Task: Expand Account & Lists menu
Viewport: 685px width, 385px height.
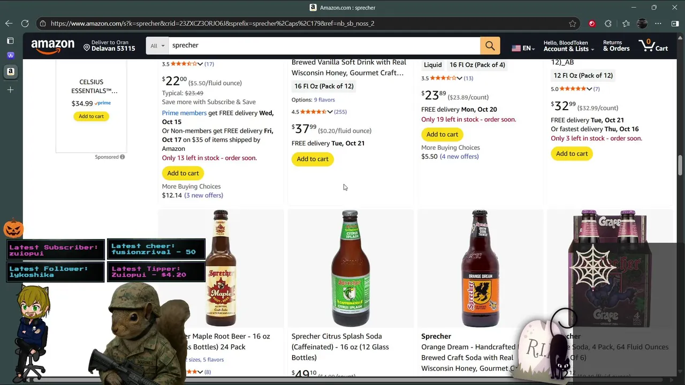Action: tap(568, 46)
